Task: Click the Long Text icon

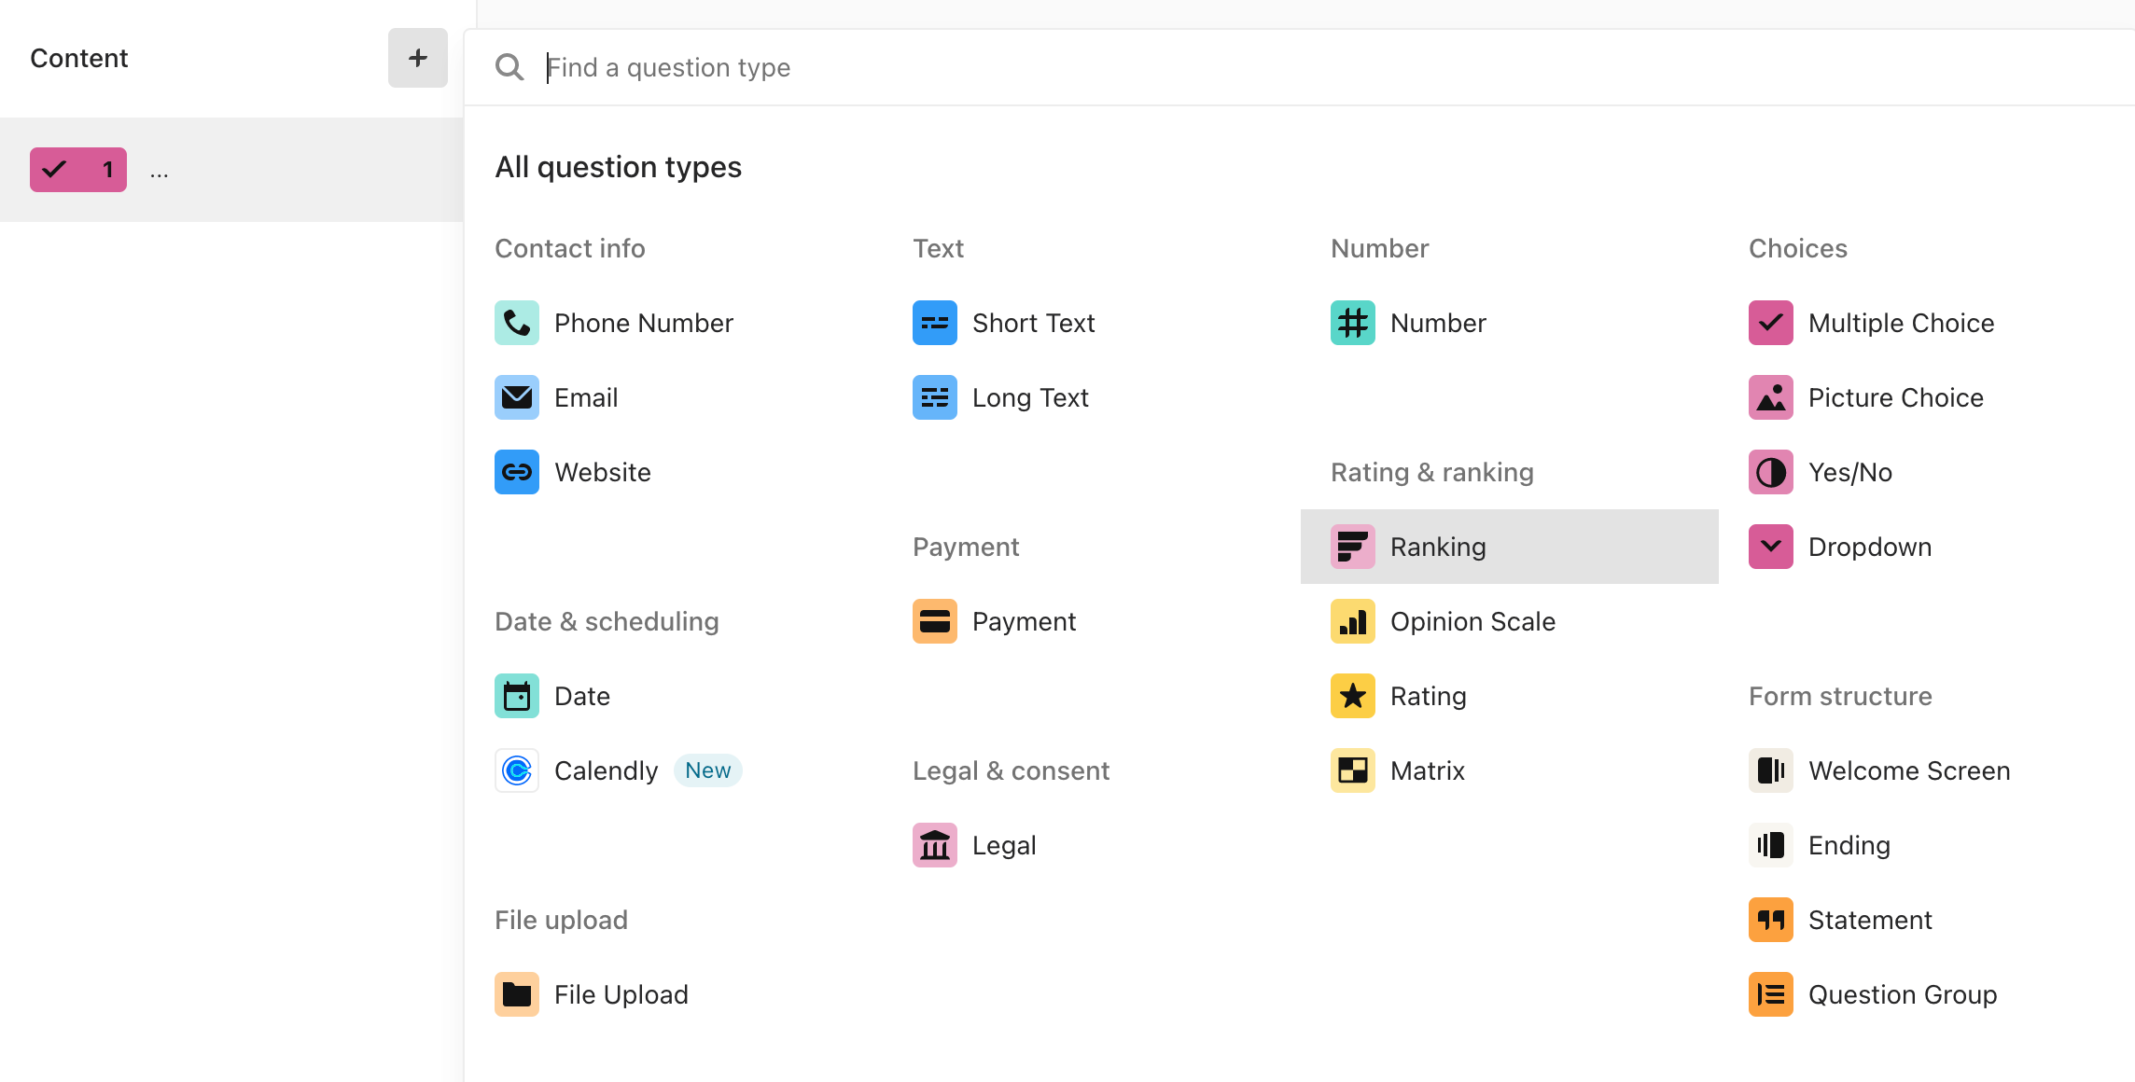Action: 935,397
